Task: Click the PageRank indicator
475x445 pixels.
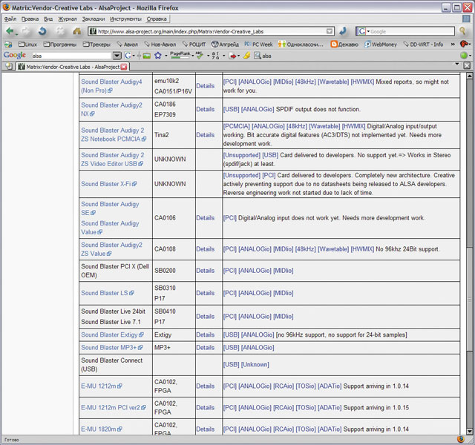Action: pyautogui.click(x=180, y=55)
